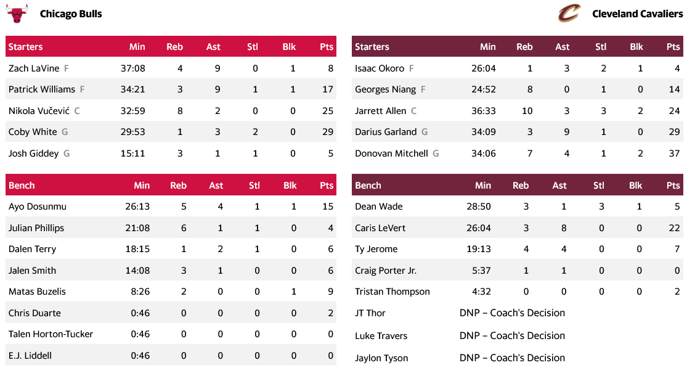Open Zach LaVine's player profile
The width and height of the screenshot is (695, 368).
click(33, 68)
